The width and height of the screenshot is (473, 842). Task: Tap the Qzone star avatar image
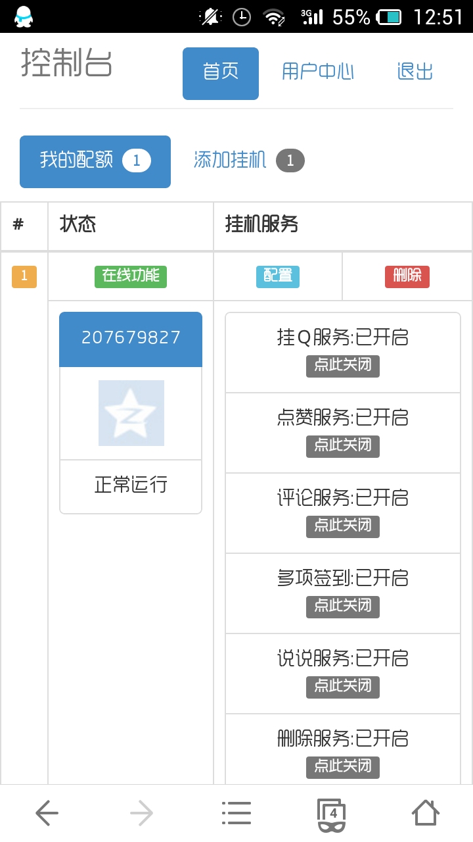point(131,413)
